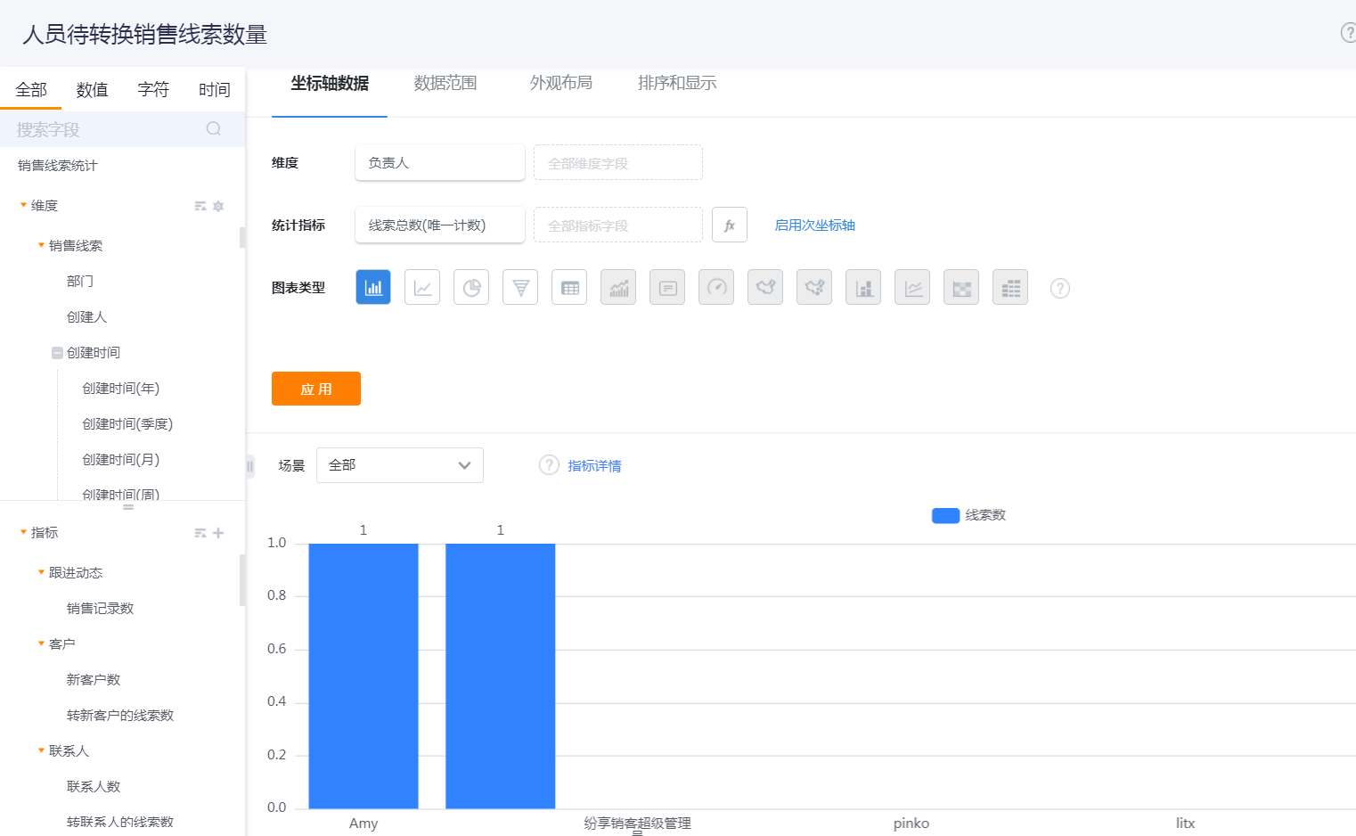Select the table chart type icon
The height and width of the screenshot is (836, 1356).
(569, 287)
